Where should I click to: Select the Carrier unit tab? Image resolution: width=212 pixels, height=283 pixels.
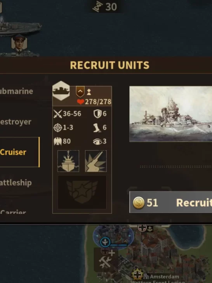coord(13,211)
